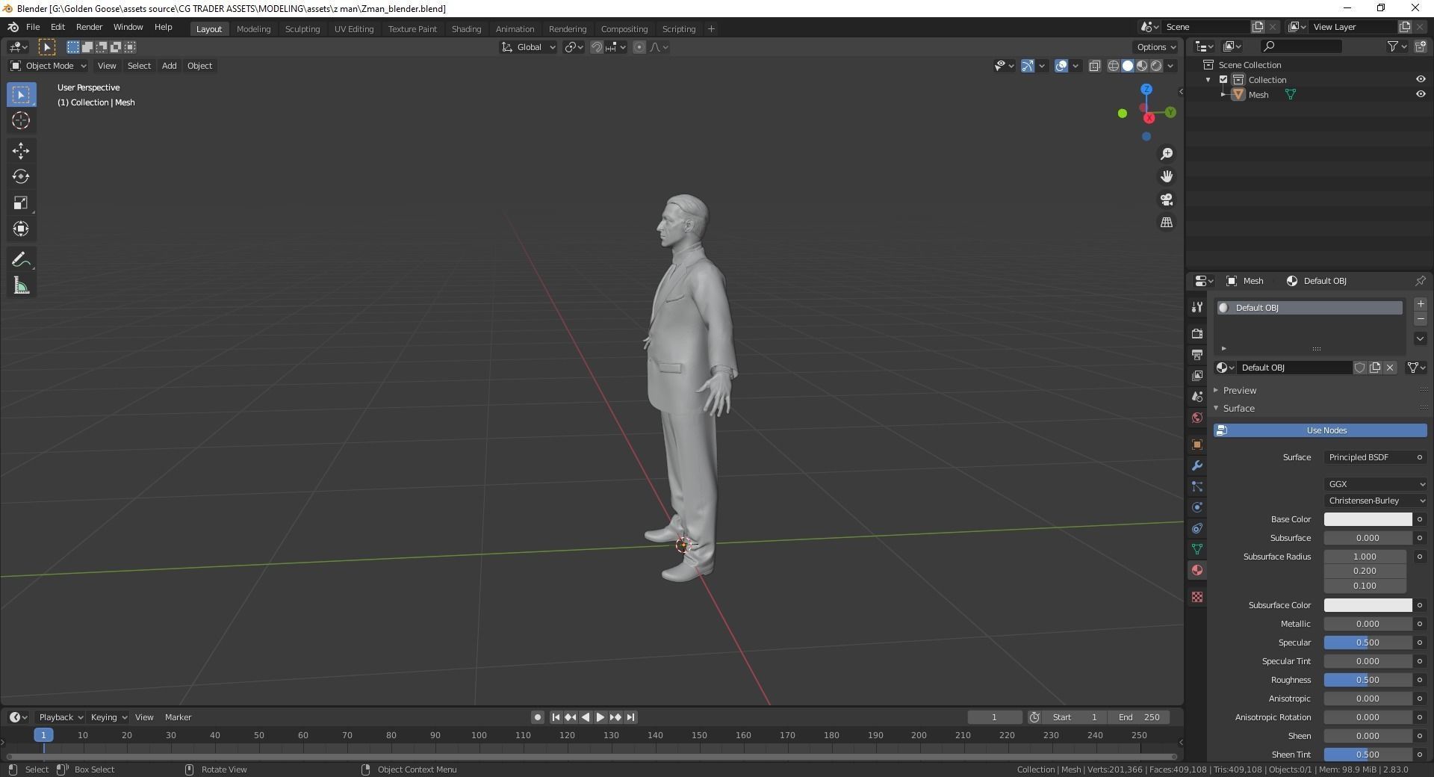Open Object Constraint properties tab icon

coord(1197,528)
